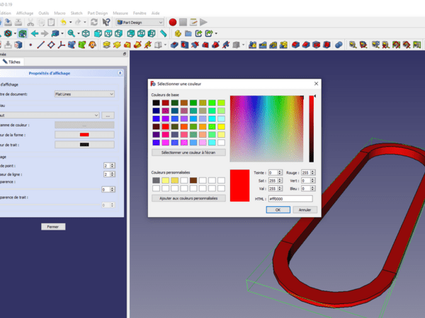425x318 pixels.
Task: Click the red shape color button
Action: (84, 134)
